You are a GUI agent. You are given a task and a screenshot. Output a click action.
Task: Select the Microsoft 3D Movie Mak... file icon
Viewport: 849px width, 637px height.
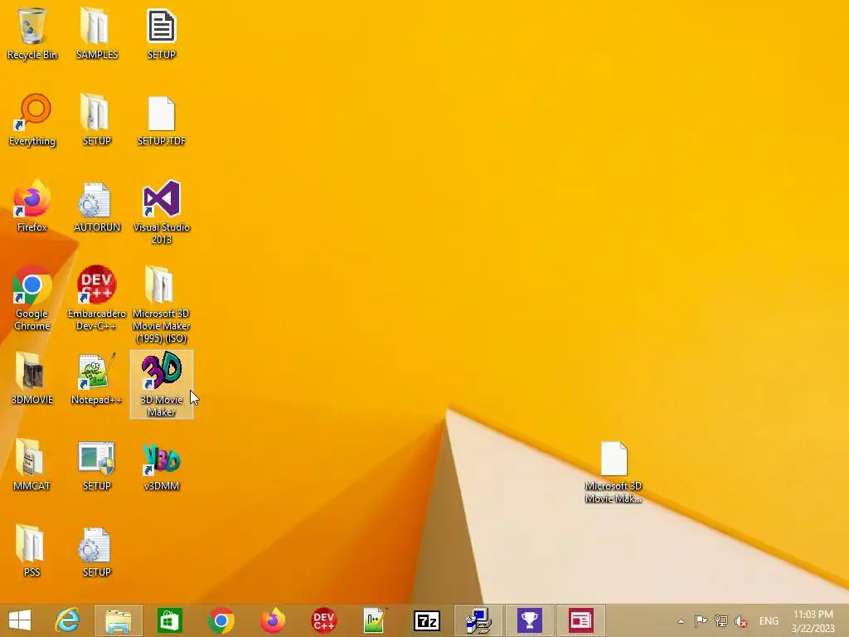tap(614, 471)
